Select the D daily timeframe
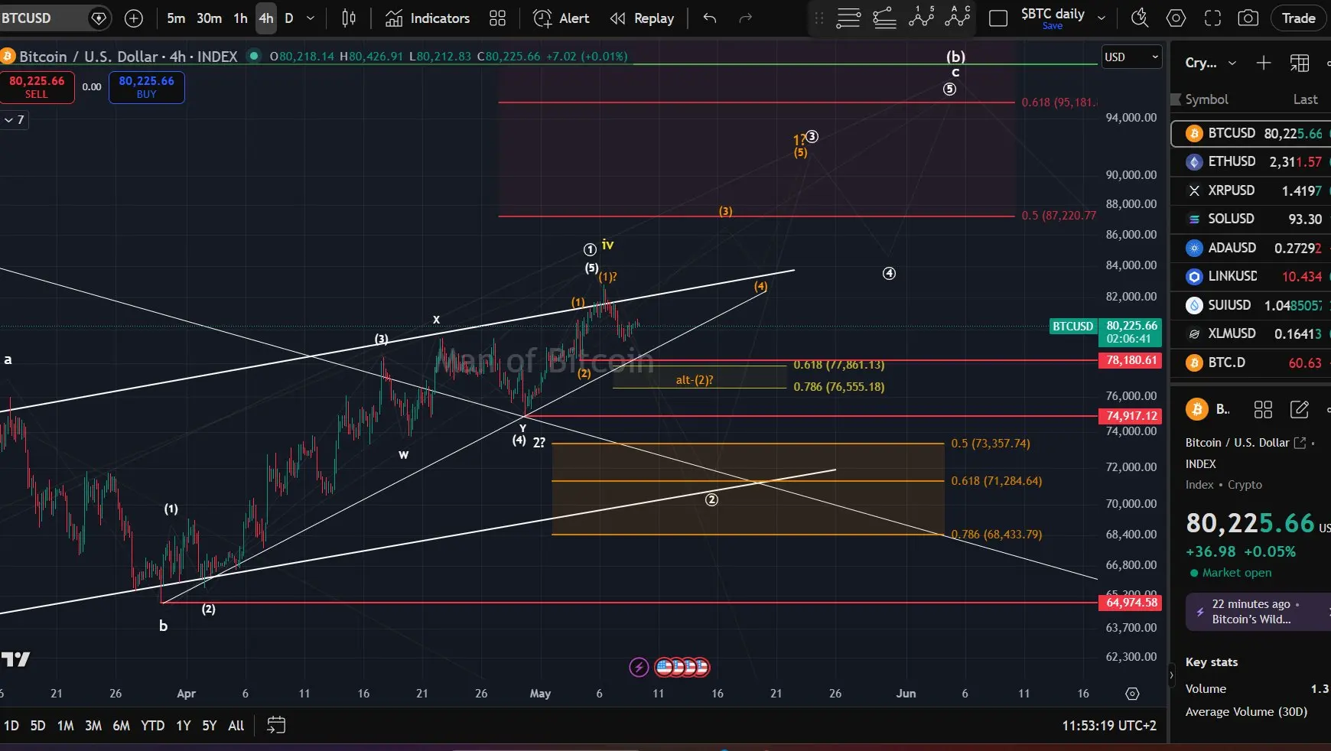Viewport: 1331px width, 751px height. point(289,18)
